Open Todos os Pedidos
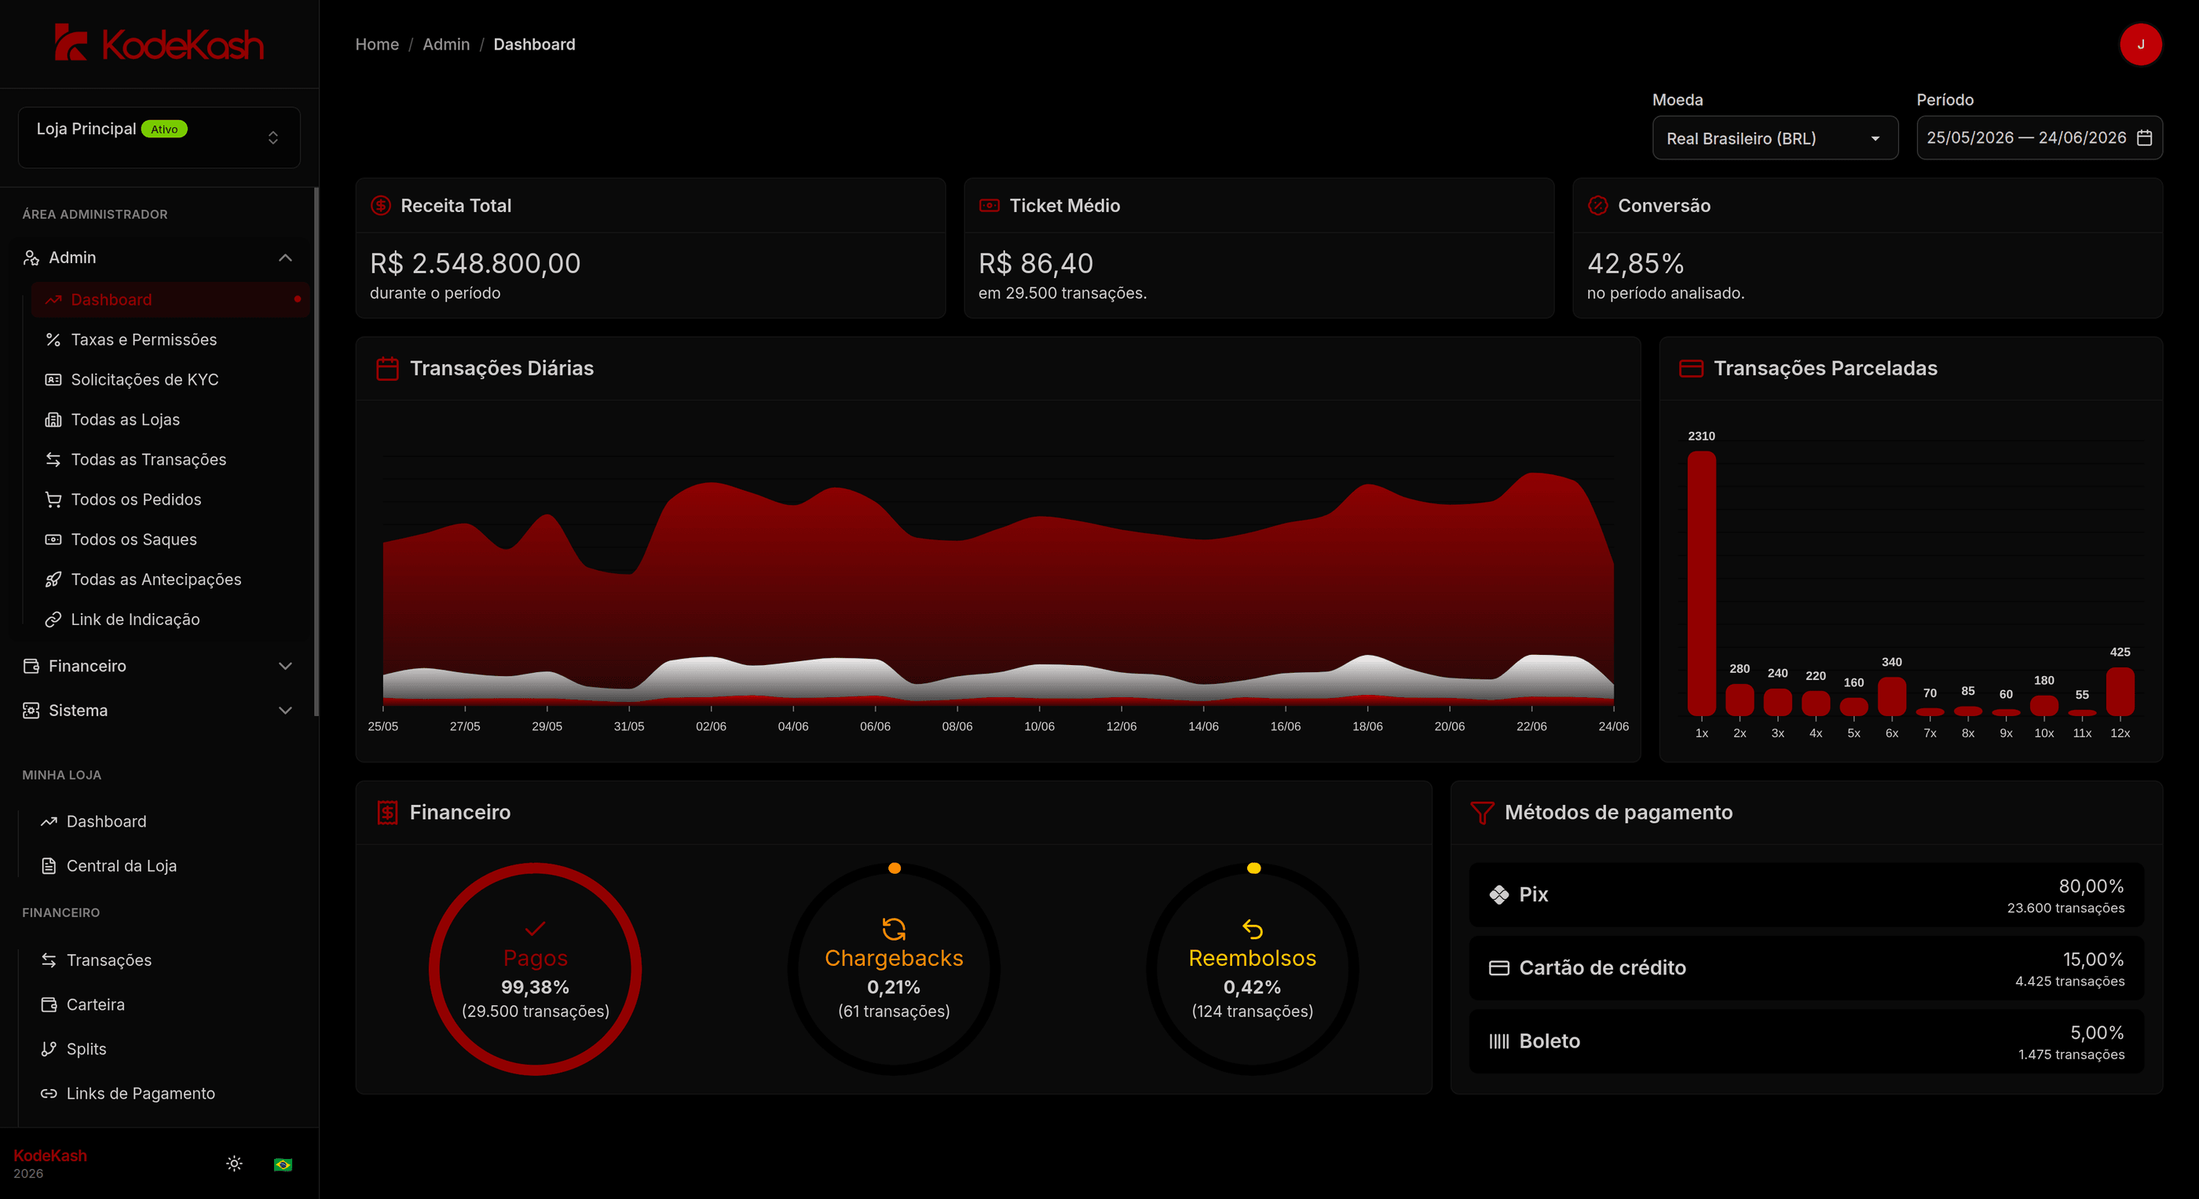The image size is (2199, 1199). (x=170, y=499)
